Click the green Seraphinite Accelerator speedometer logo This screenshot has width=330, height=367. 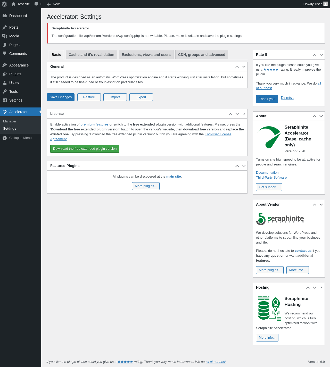tap(269, 137)
